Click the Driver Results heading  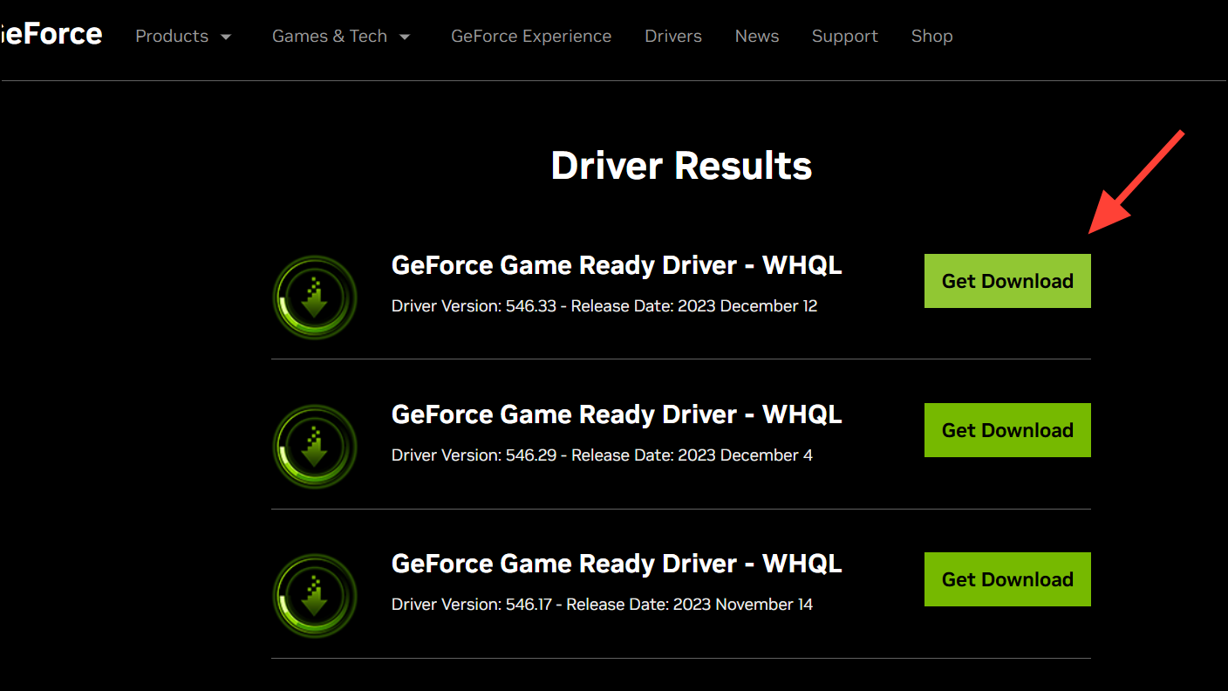pyautogui.click(x=681, y=165)
